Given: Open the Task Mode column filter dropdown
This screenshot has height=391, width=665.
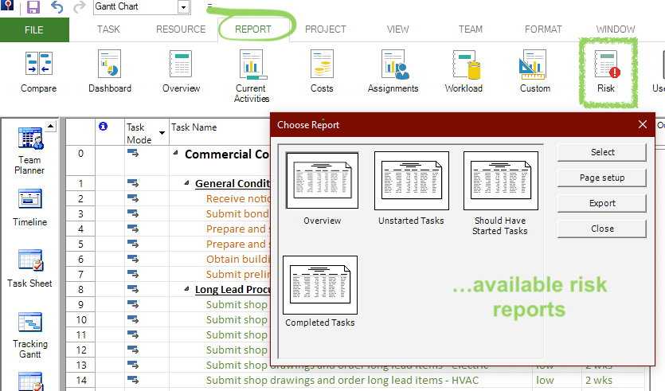Looking at the screenshot, I should (x=162, y=133).
